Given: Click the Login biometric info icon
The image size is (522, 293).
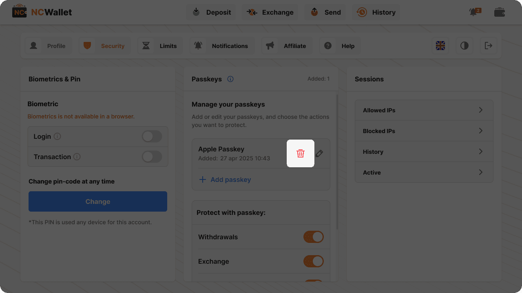Looking at the screenshot, I should coord(58,136).
